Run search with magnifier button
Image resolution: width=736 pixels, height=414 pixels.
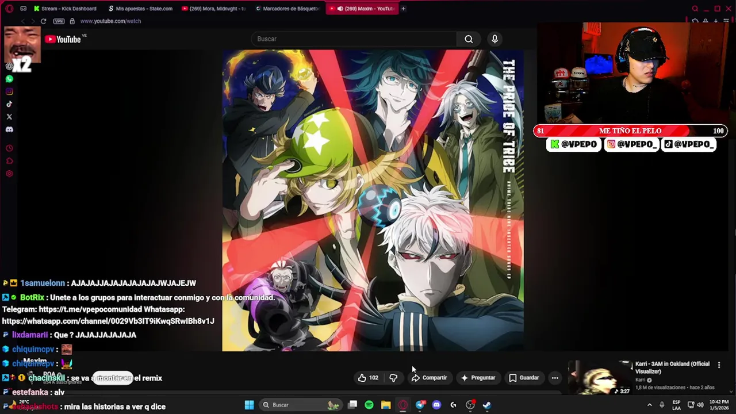(469, 39)
